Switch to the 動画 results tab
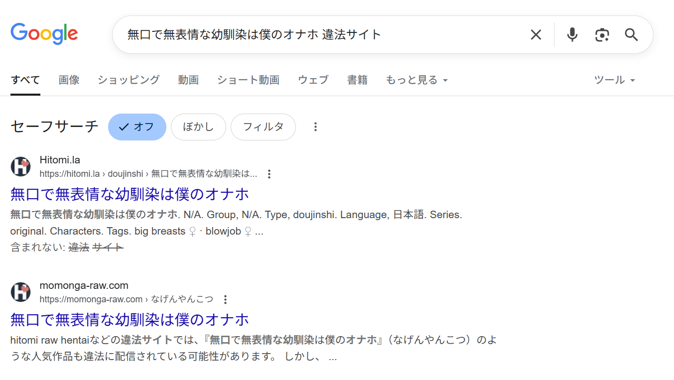 [188, 80]
